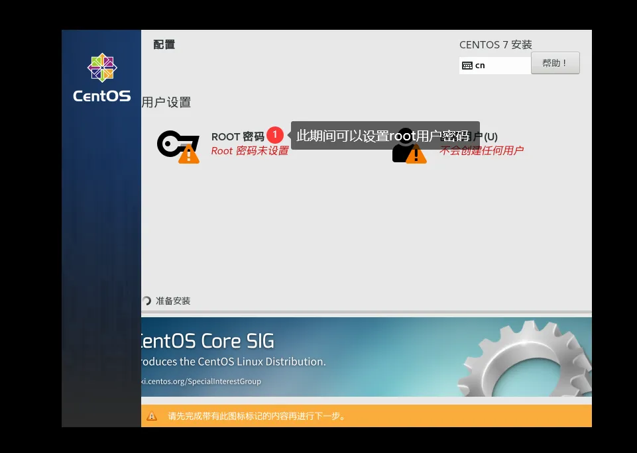Click the "用户设置" section heading
The image size is (637, 453).
166,102
